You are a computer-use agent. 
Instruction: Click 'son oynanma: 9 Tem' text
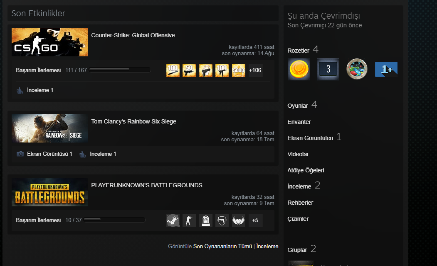(249, 203)
